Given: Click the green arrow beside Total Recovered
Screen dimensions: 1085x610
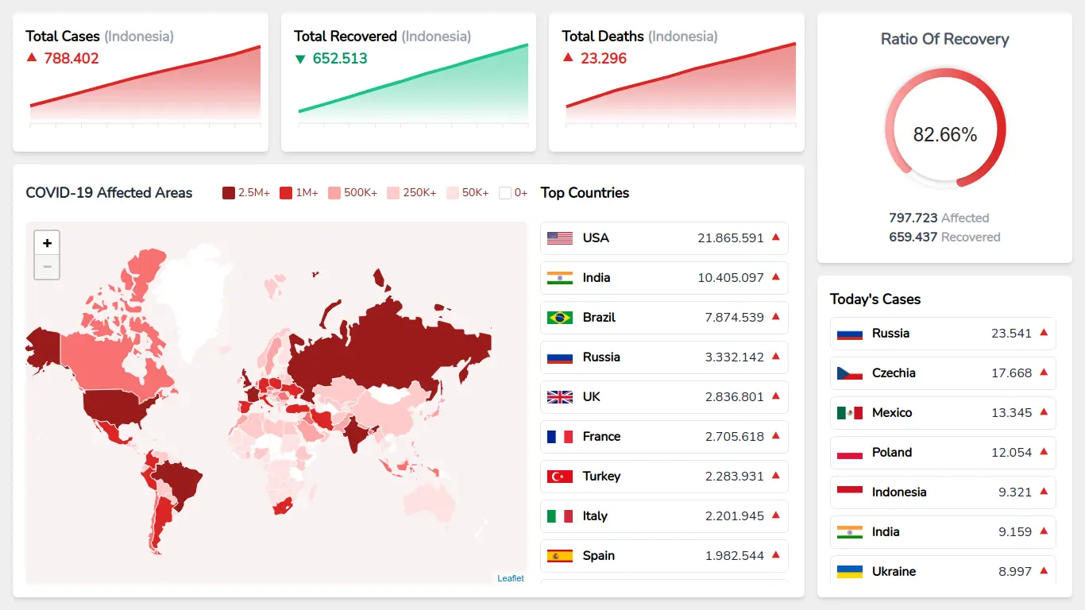Looking at the screenshot, I should click(x=299, y=58).
